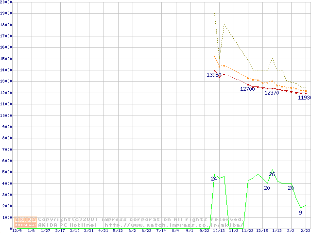Click the impress corporation copyright text

[x=141, y=219]
